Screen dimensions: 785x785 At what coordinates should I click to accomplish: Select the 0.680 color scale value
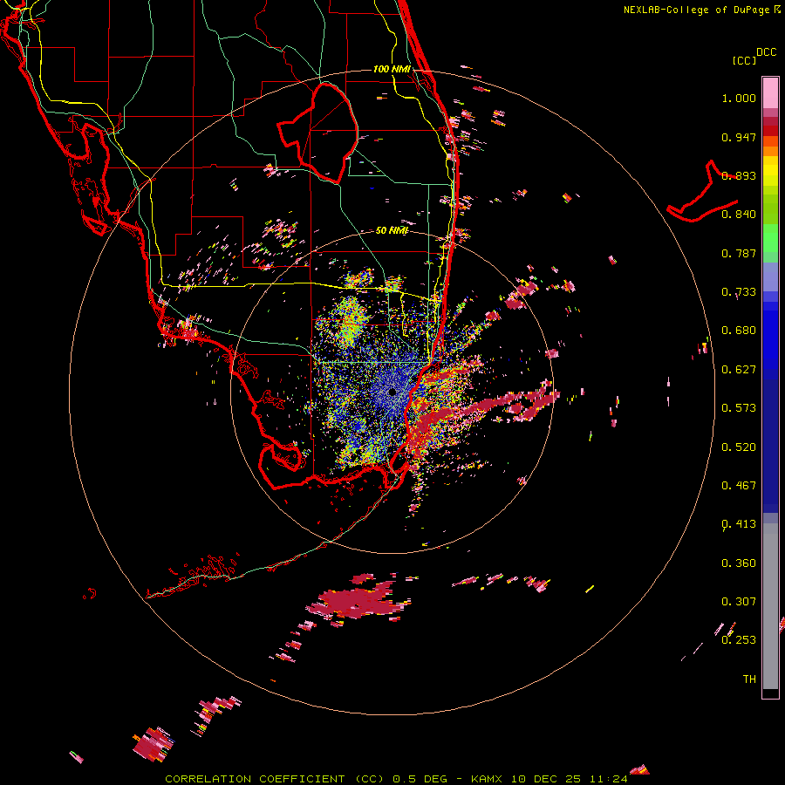click(739, 331)
